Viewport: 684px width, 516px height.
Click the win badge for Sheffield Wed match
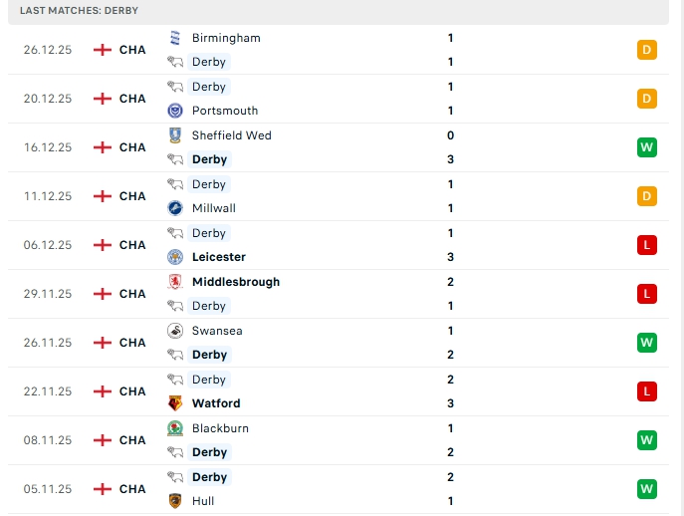pyautogui.click(x=647, y=147)
